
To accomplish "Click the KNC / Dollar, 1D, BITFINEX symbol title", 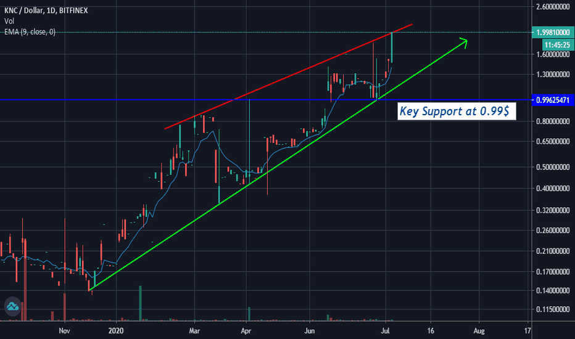I will tap(46, 10).
